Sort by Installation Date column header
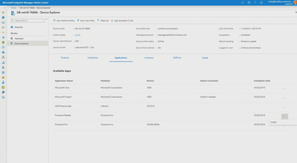The image size is (297, 163). point(262,81)
